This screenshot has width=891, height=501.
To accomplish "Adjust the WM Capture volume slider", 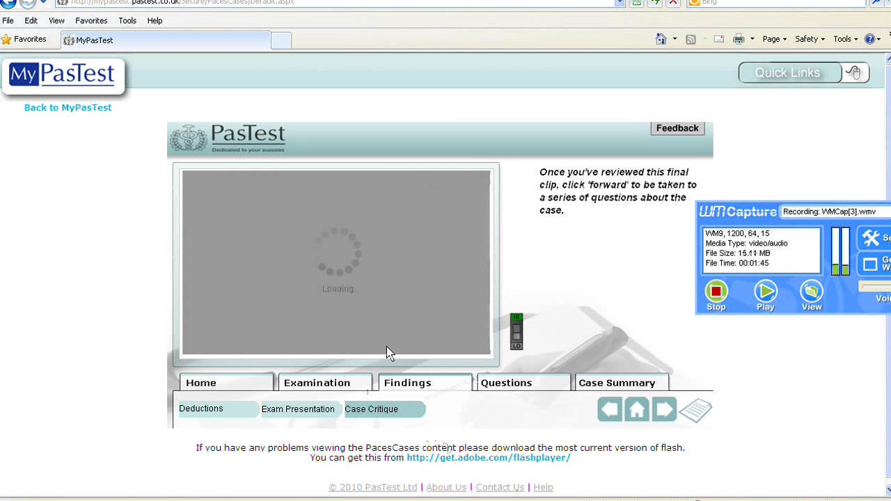I will point(876,286).
